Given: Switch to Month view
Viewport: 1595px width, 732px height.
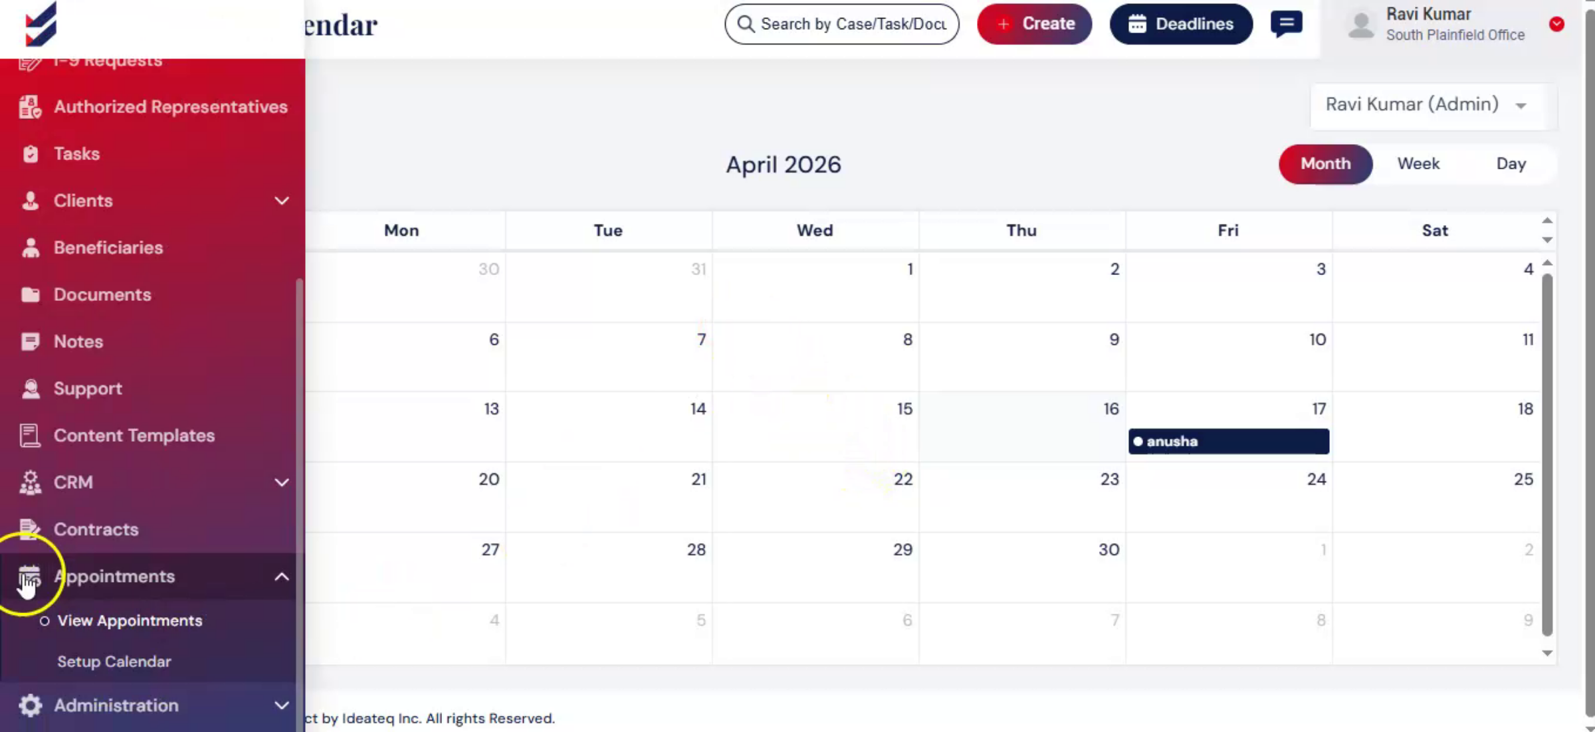Looking at the screenshot, I should [x=1325, y=164].
